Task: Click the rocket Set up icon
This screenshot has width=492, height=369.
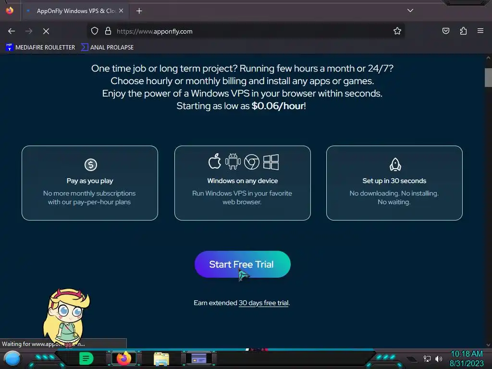Action: tap(395, 164)
